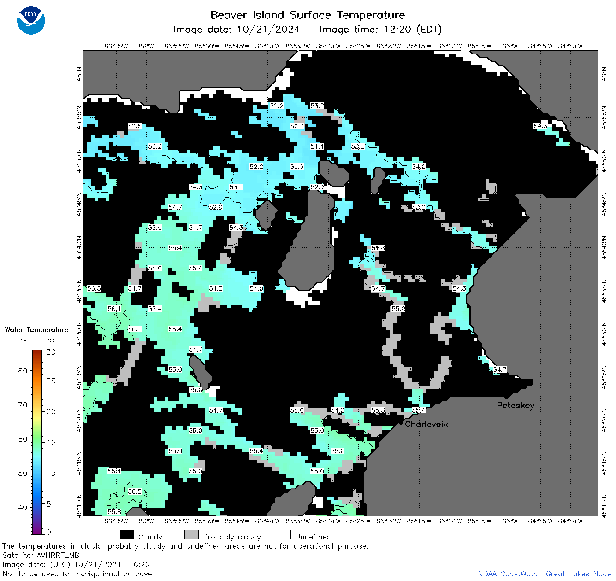Click the Image date: 10/21/2024 header text

[236, 30]
